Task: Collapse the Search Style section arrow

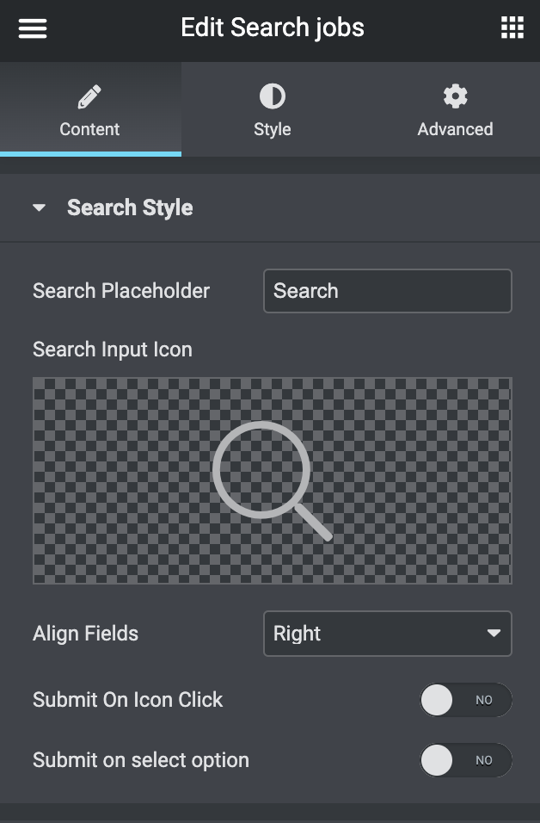Action: point(39,207)
